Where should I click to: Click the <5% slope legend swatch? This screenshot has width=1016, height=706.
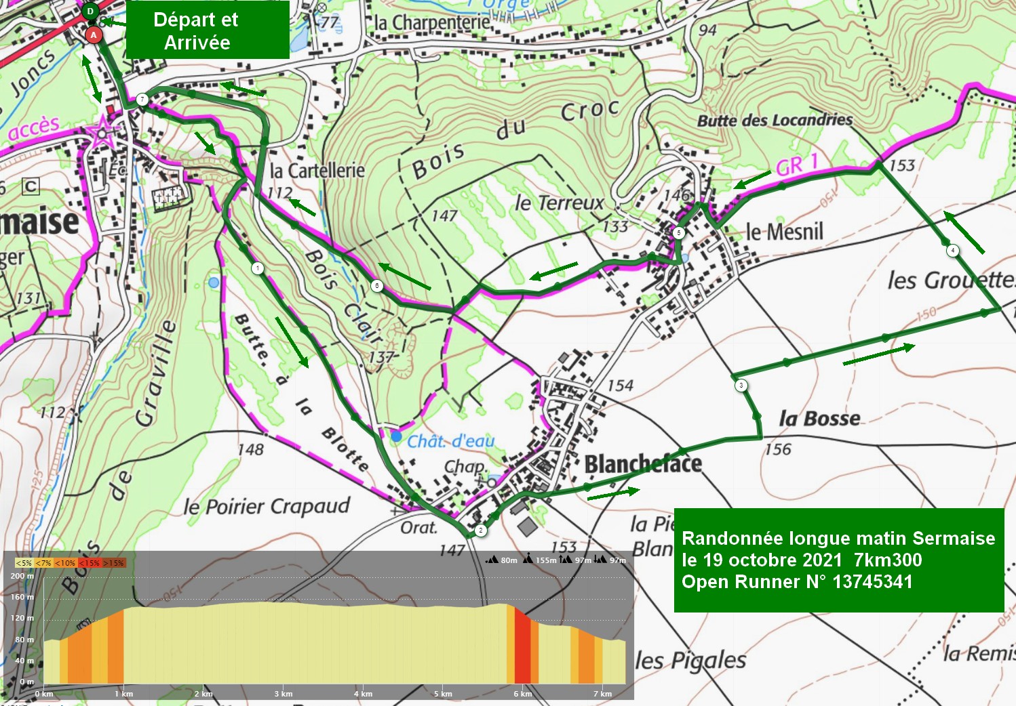(x=24, y=562)
